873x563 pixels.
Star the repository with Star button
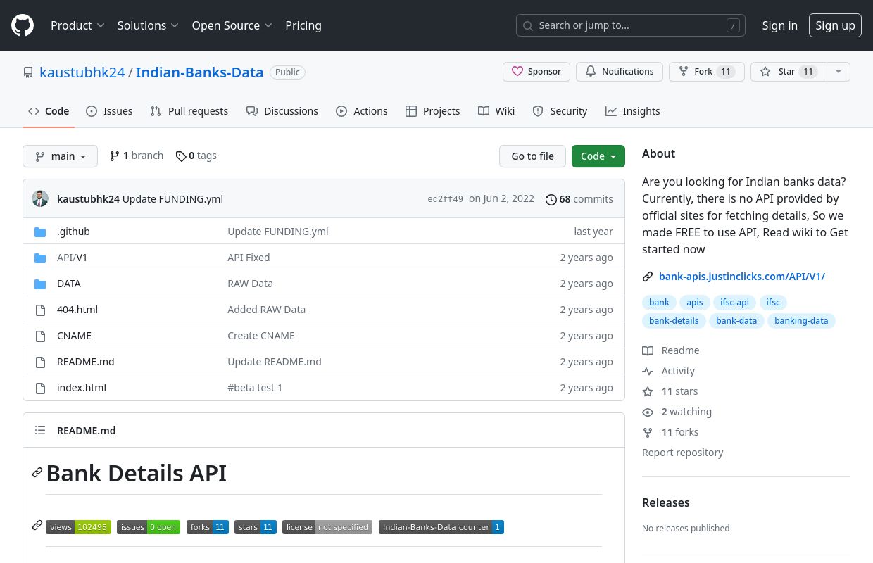(x=789, y=72)
